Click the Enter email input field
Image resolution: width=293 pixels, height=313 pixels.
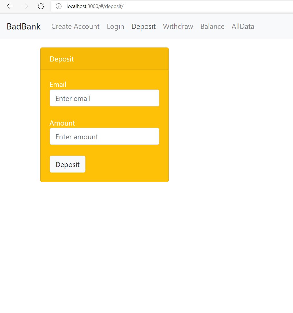105,98
